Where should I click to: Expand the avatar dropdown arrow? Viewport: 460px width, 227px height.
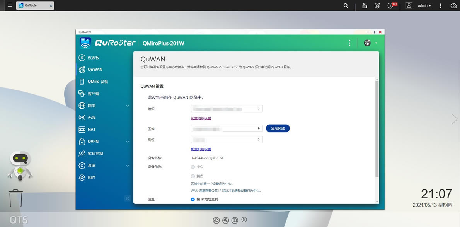tap(376, 43)
